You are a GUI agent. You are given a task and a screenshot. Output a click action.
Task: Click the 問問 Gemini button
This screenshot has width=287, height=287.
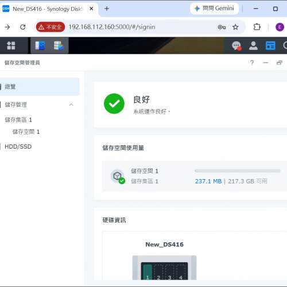pyautogui.click(x=215, y=9)
